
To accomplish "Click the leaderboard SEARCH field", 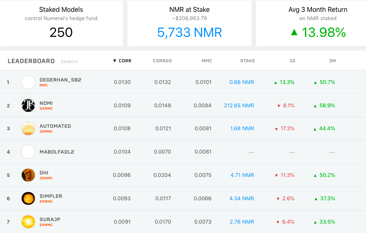I will [x=69, y=62].
